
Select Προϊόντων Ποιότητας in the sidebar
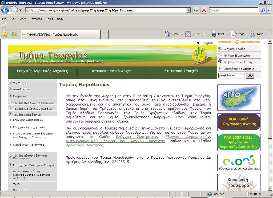click(x=29, y=145)
